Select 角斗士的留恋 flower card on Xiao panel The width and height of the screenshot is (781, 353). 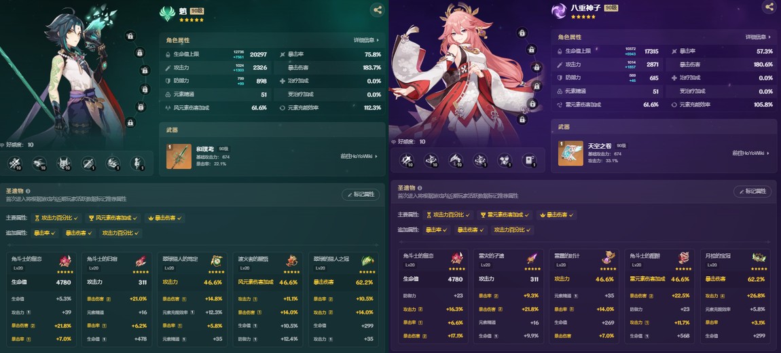point(42,299)
